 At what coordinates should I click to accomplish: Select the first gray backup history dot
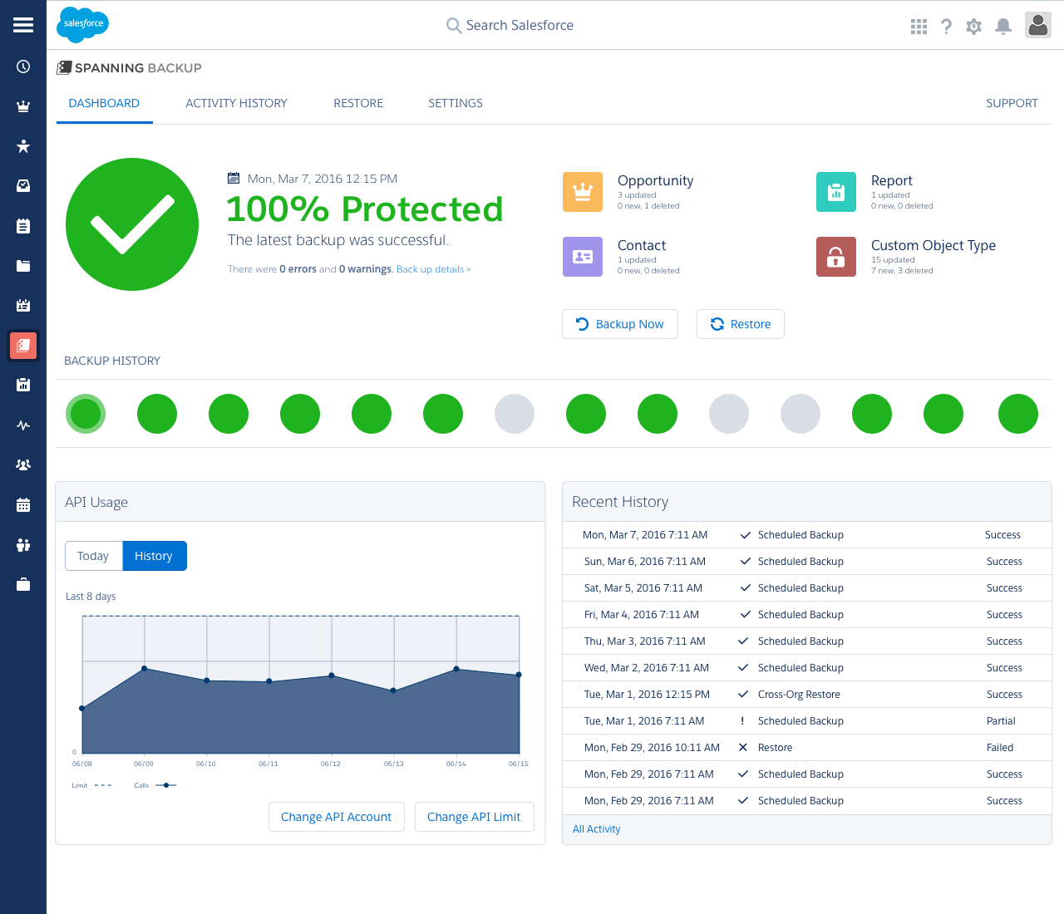coord(515,414)
